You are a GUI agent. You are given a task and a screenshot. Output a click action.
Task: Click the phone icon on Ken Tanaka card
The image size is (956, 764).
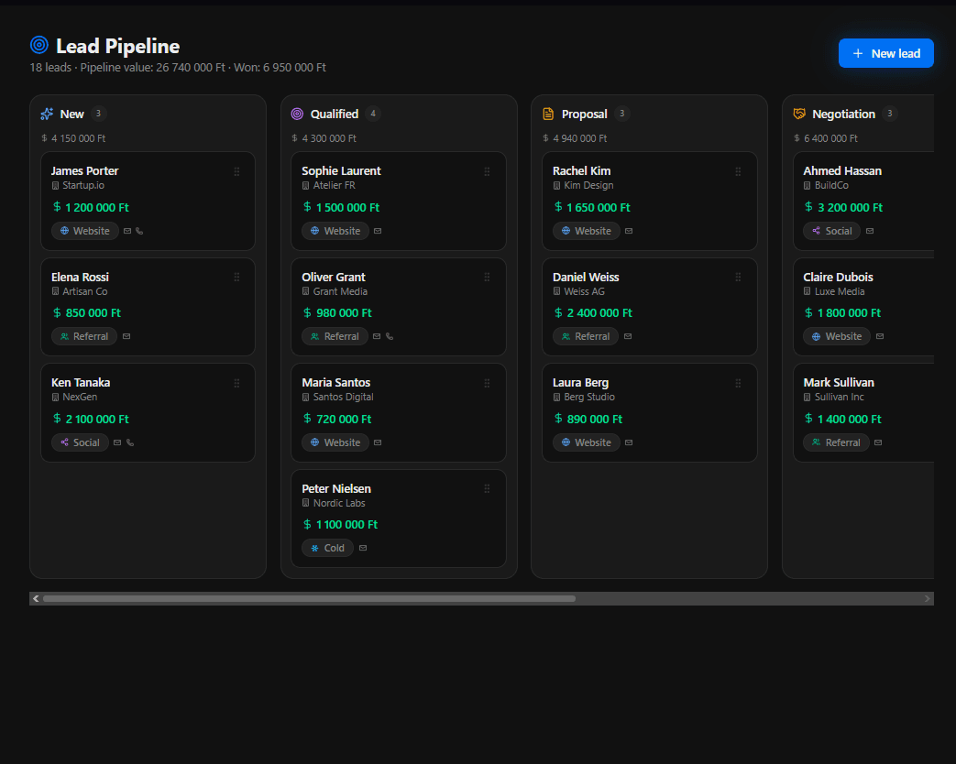click(x=130, y=443)
